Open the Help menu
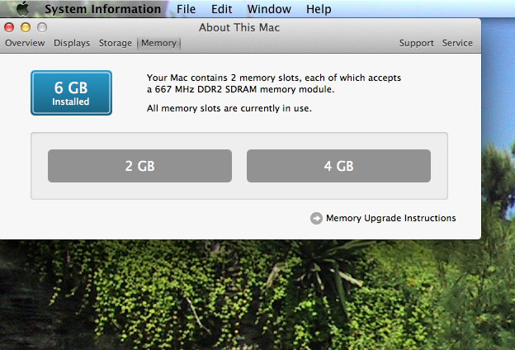The height and width of the screenshot is (350, 515). click(x=319, y=9)
